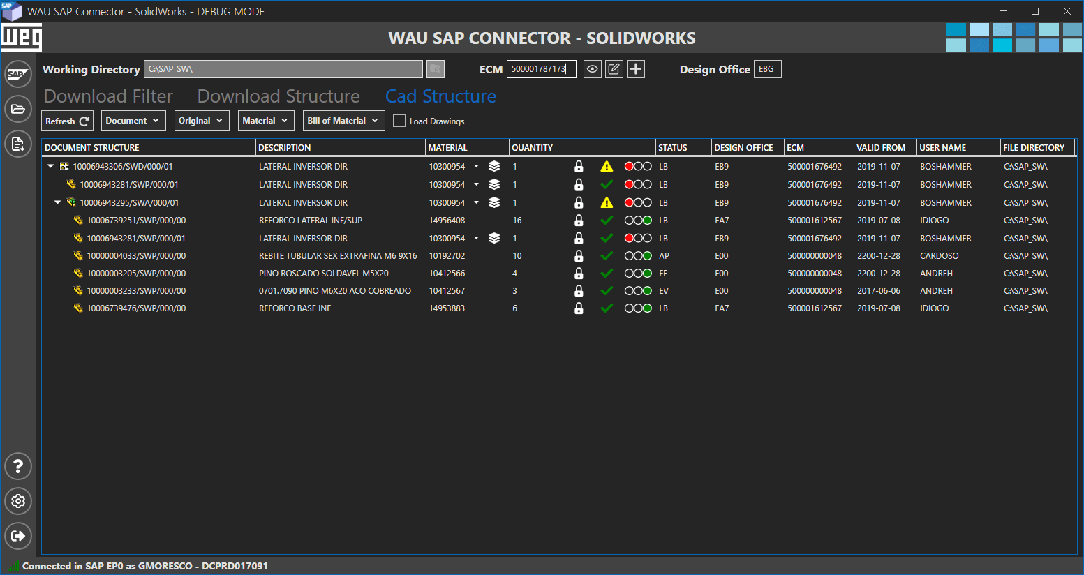The height and width of the screenshot is (575, 1084).
Task: Click user name CARDOSO cell
Action: tap(940, 255)
